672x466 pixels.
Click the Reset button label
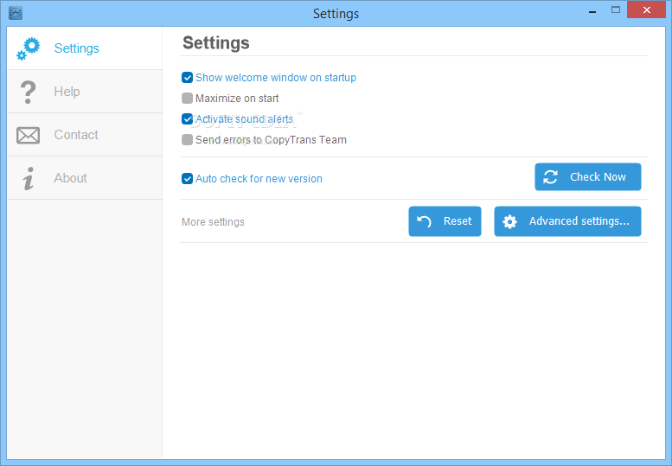tap(458, 221)
